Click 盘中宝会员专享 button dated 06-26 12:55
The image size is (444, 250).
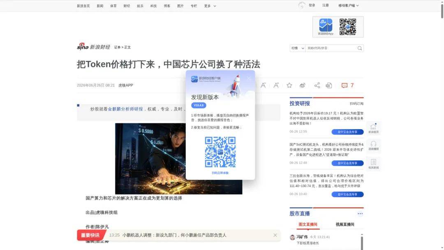tap(347, 132)
